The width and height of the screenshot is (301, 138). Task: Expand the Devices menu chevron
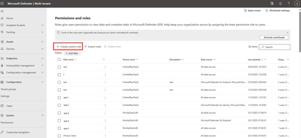tap(42, 49)
